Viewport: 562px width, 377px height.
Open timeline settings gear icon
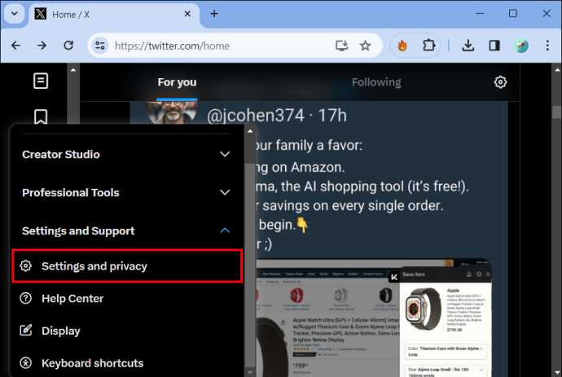point(500,82)
